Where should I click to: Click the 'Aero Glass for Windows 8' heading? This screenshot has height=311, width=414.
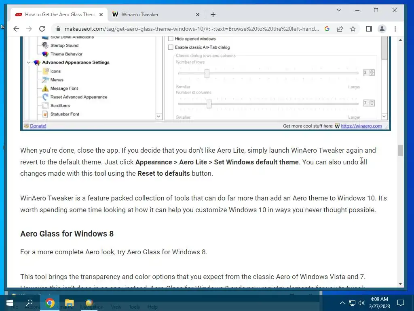(67, 234)
